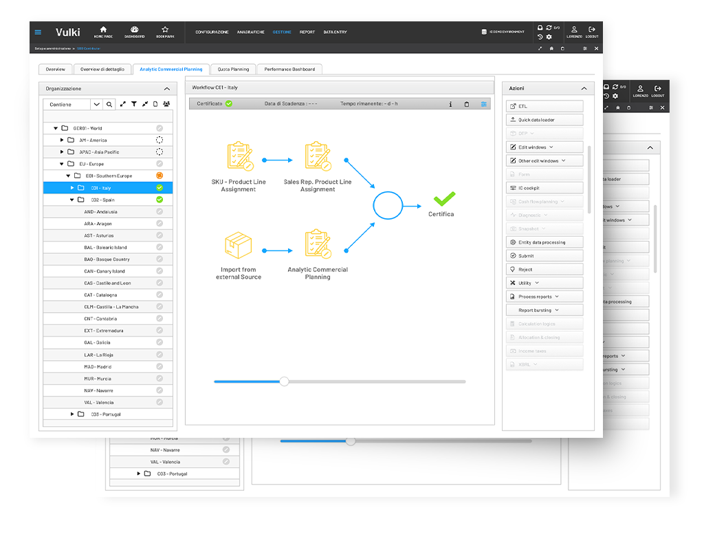The image size is (704, 537).
Task: Toggle the dotted status circle for AM - America
Action: point(159,140)
